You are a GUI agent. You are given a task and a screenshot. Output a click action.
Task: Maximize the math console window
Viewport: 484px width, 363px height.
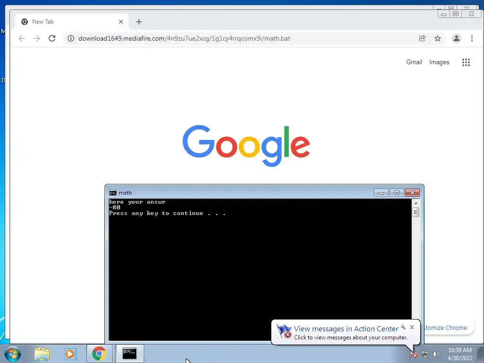coord(397,193)
